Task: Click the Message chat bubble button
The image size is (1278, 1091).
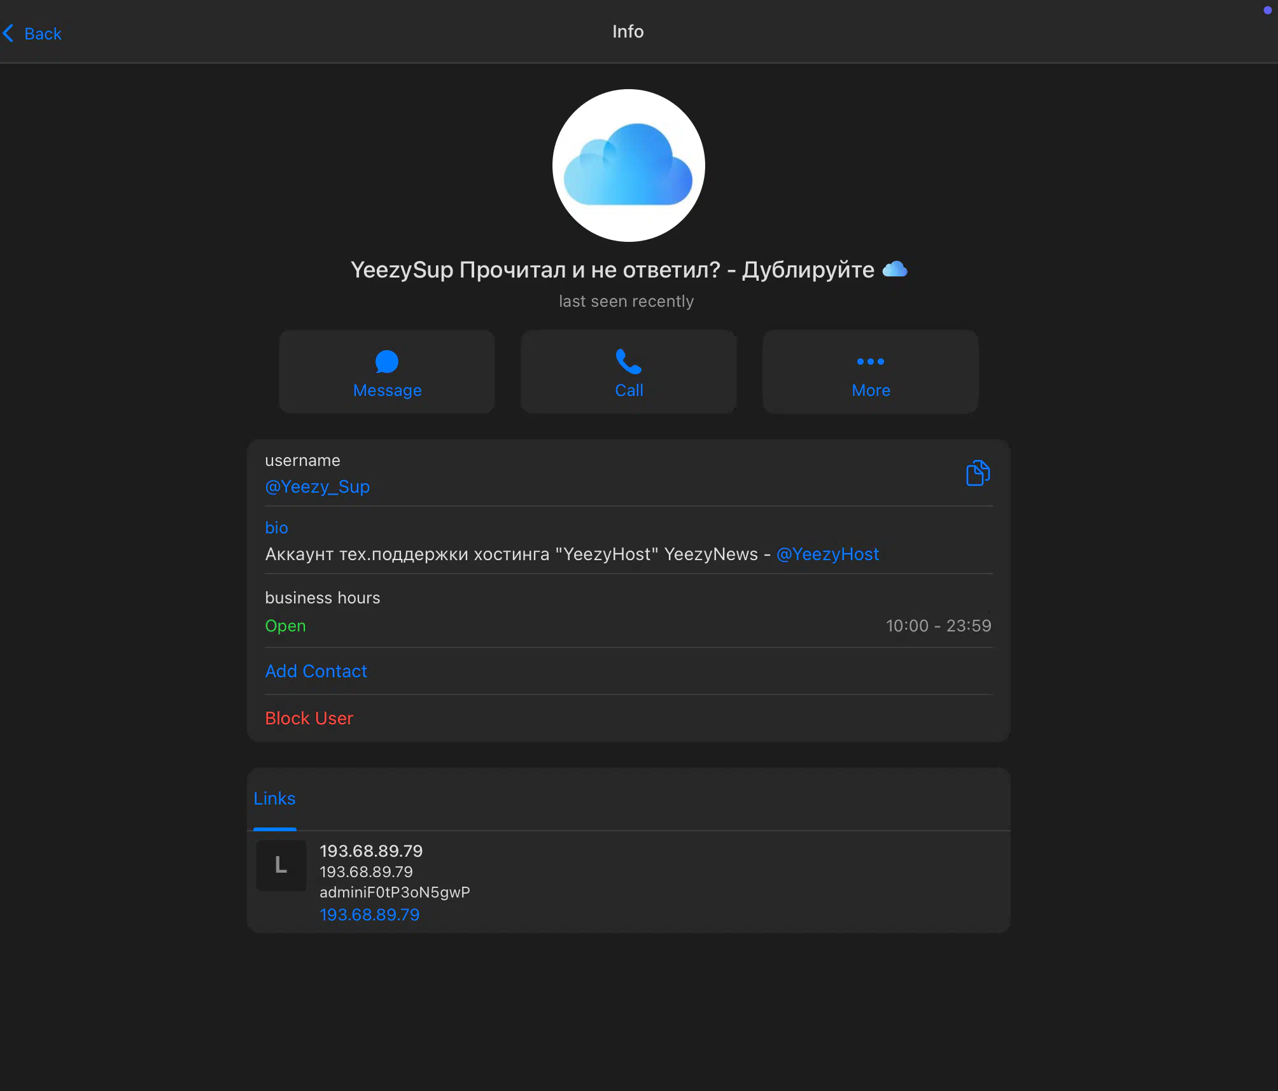Action: [387, 372]
